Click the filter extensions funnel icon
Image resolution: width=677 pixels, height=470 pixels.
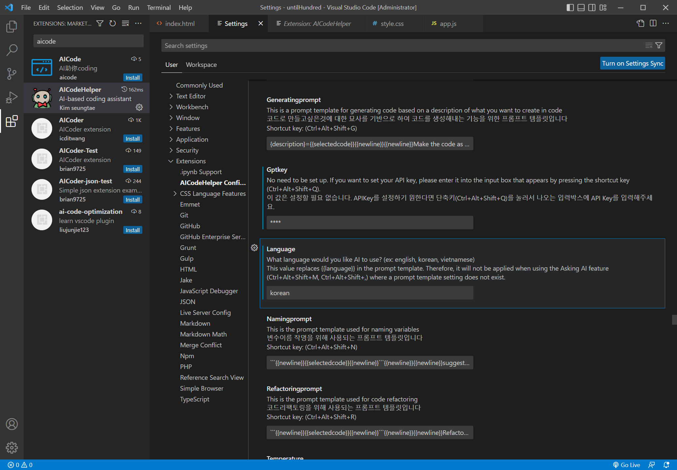(100, 23)
